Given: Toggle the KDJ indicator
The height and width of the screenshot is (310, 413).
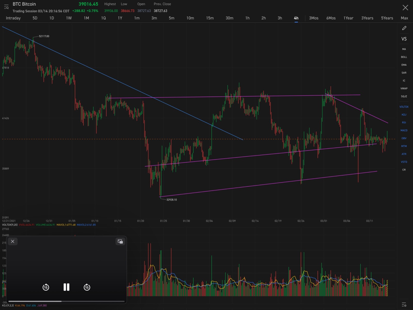Looking at the screenshot, I should pyautogui.click(x=404, y=115).
